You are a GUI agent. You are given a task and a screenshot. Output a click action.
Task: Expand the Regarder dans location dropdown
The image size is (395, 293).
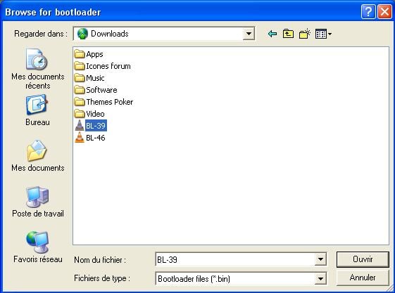click(249, 34)
